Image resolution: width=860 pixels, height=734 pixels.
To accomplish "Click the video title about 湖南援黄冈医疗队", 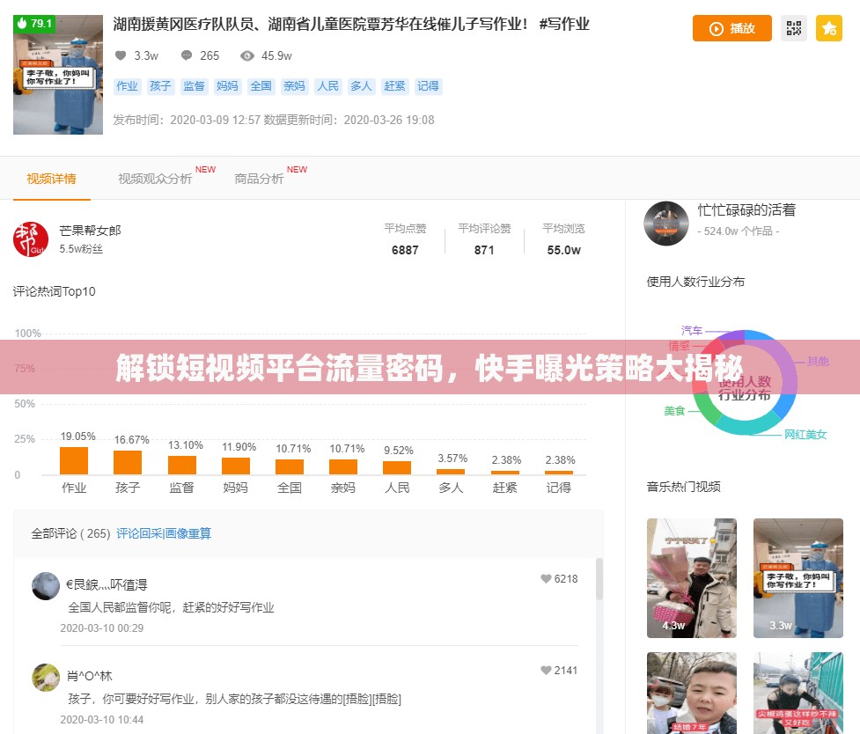I will [351, 24].
